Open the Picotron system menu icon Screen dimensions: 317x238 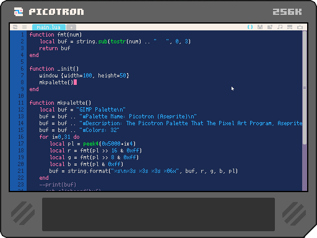(x=15, y=27)
